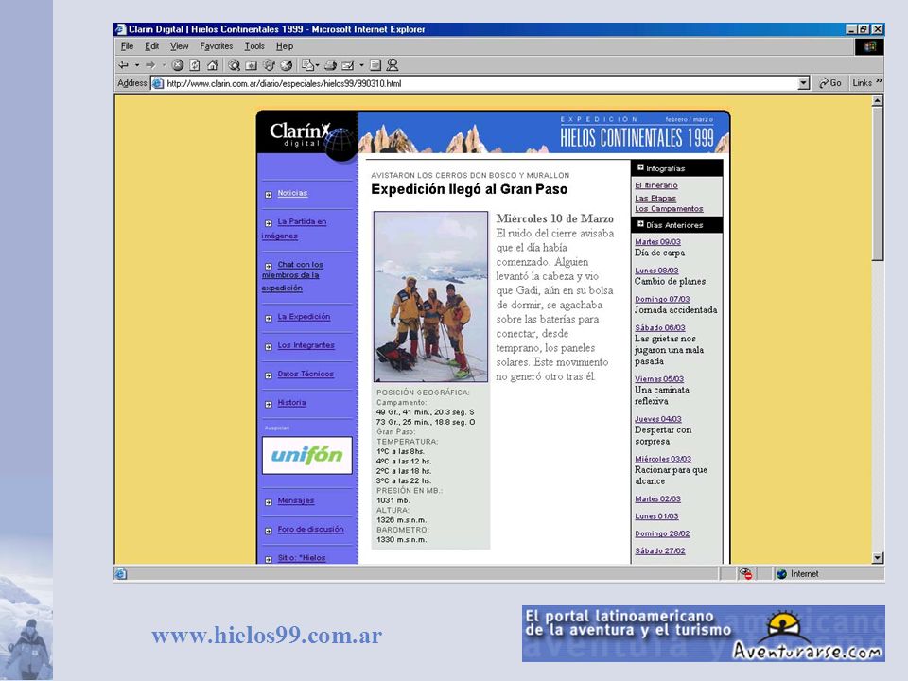Screen dimensions: 908x681
Task: Open the Lunes 08/03 entry
Action: (x=656, y=271)
